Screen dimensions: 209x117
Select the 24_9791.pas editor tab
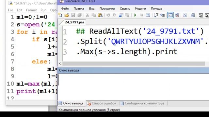click(x=74, y=22)
